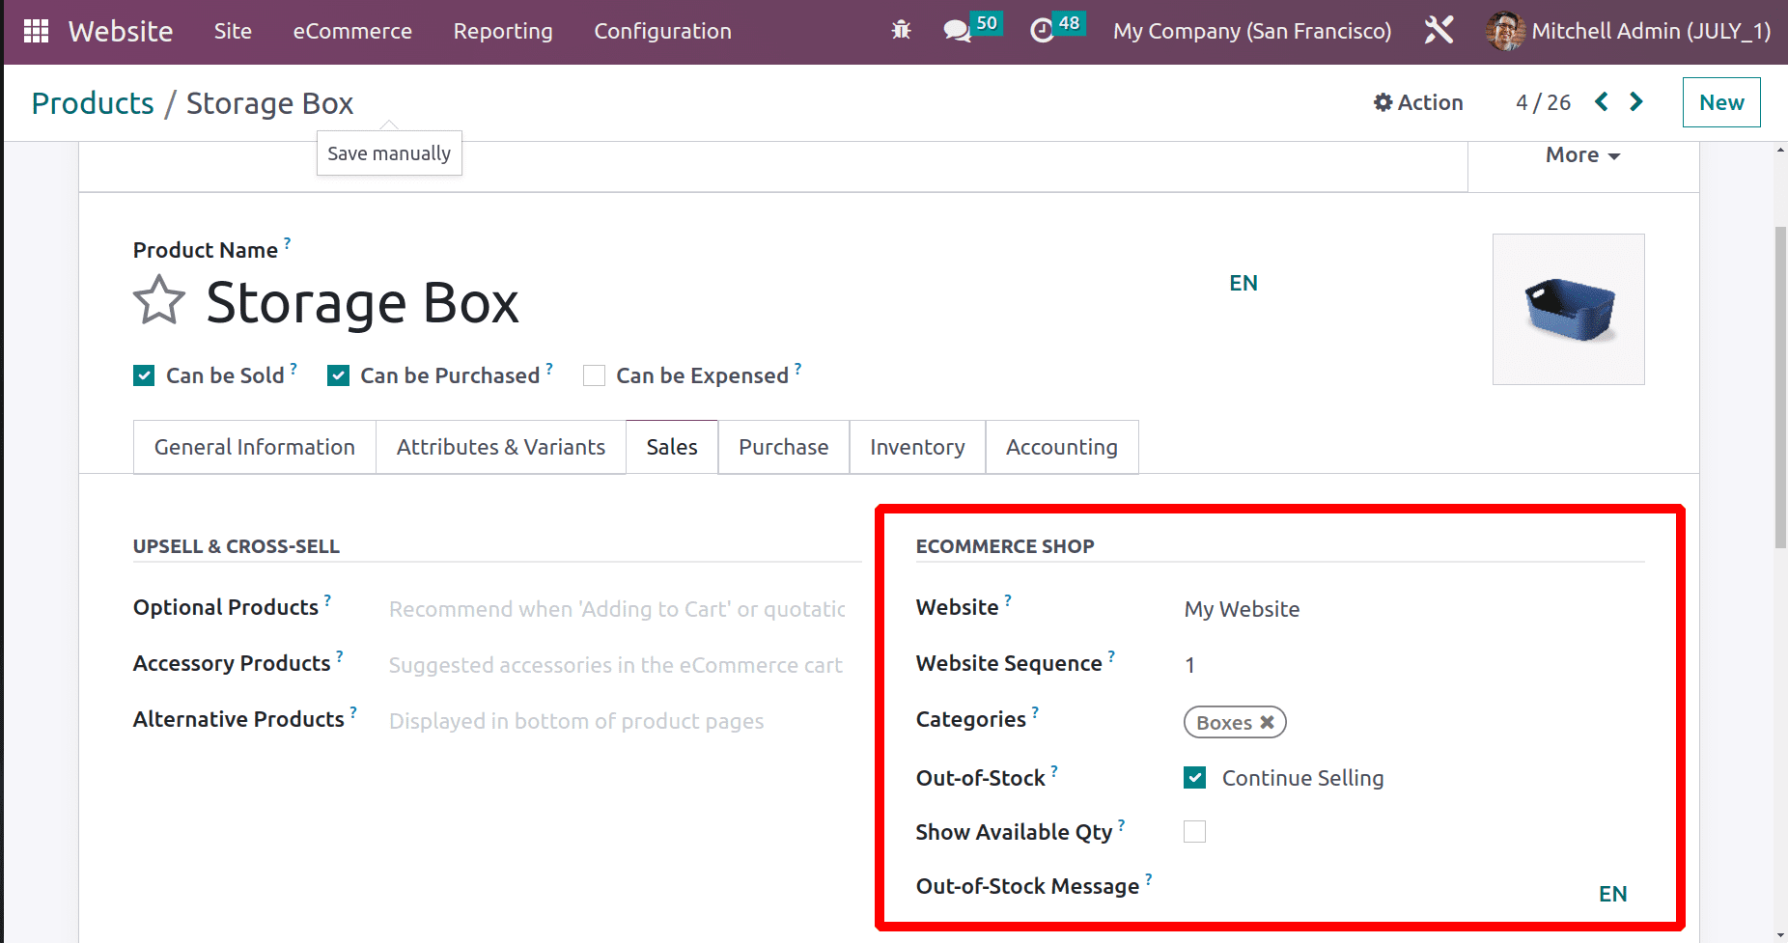Toggle the Can be Purchased checkbox

(338, 375)
